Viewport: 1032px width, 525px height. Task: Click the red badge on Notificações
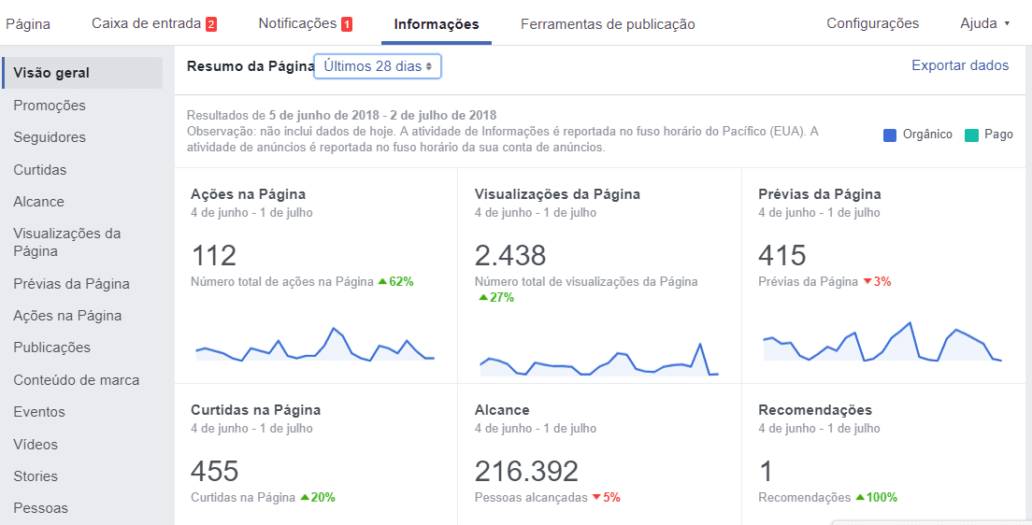click(x=347, y=25)
